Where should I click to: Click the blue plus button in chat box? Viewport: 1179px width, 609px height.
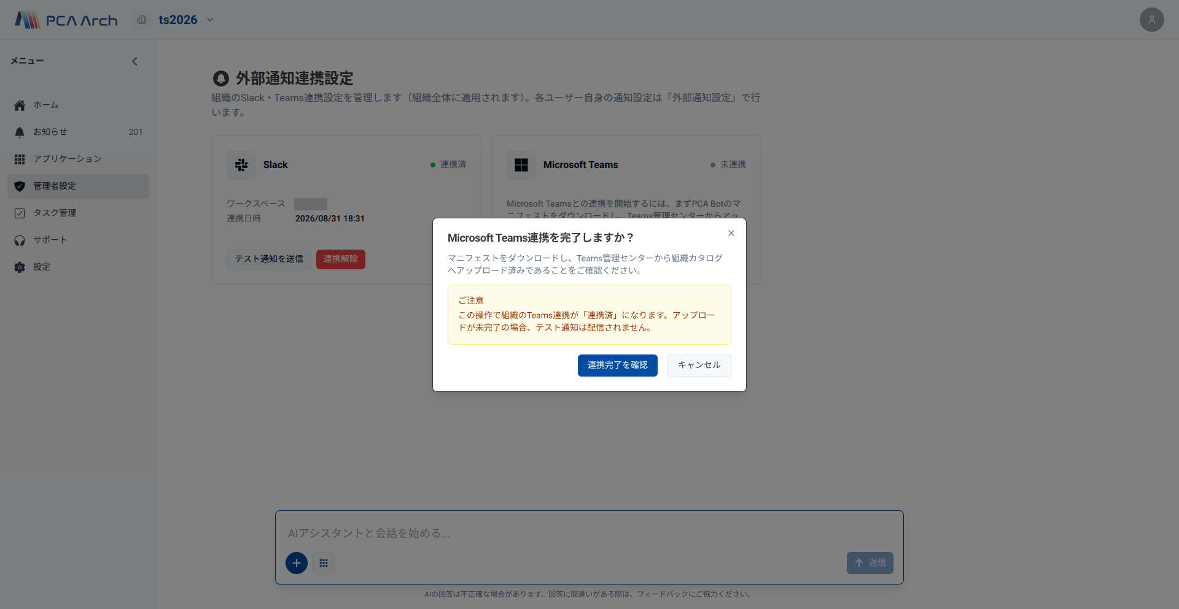click(x=297, y=563)
